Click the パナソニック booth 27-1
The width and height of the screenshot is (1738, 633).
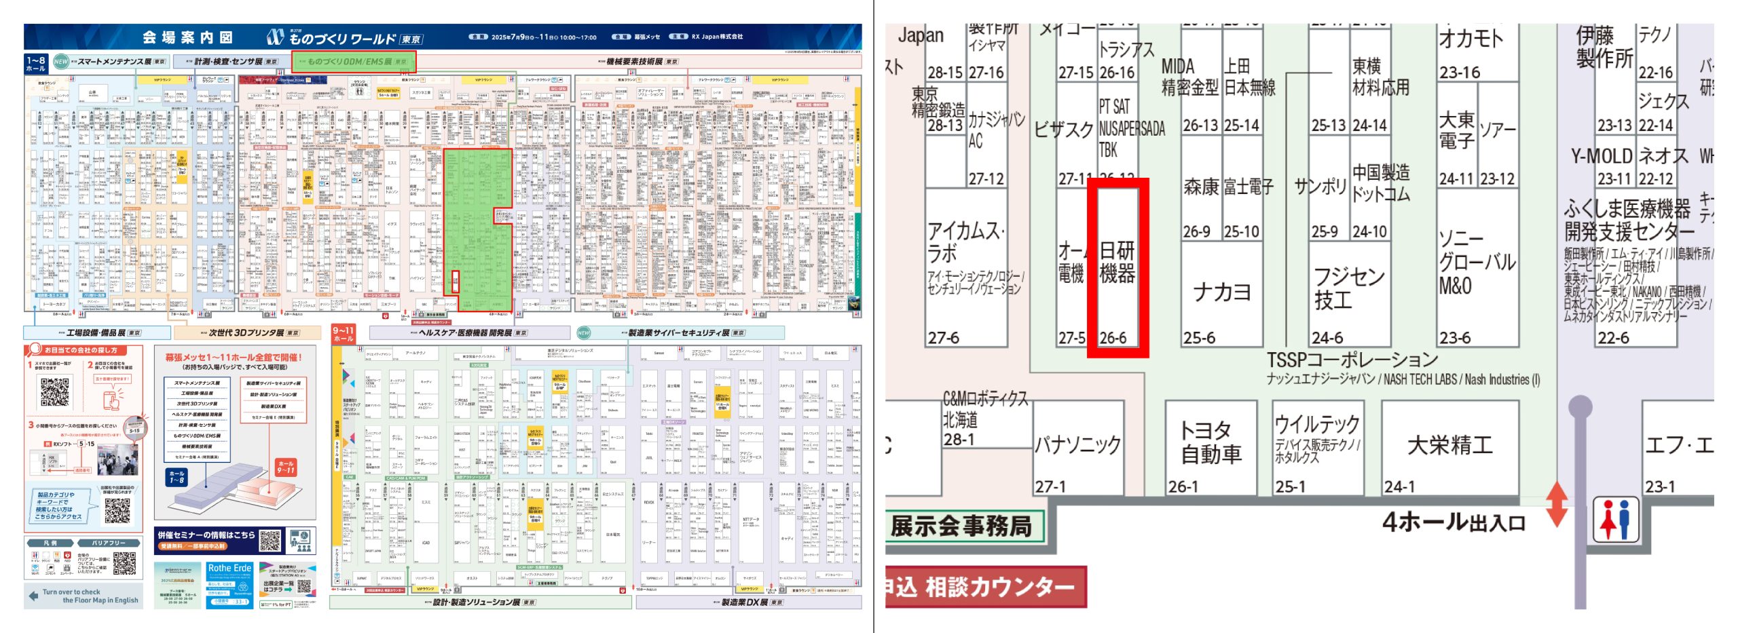[x=1078, y=448]
